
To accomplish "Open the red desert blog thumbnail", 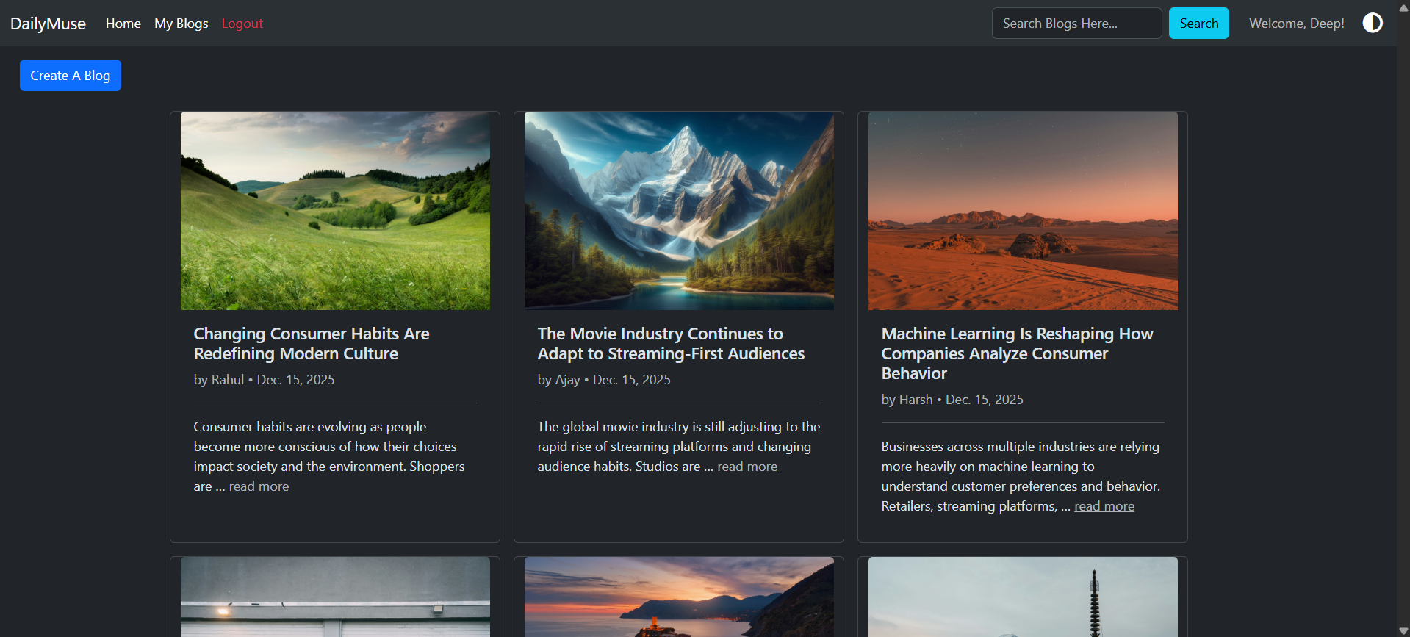I will click(1023, 211).
